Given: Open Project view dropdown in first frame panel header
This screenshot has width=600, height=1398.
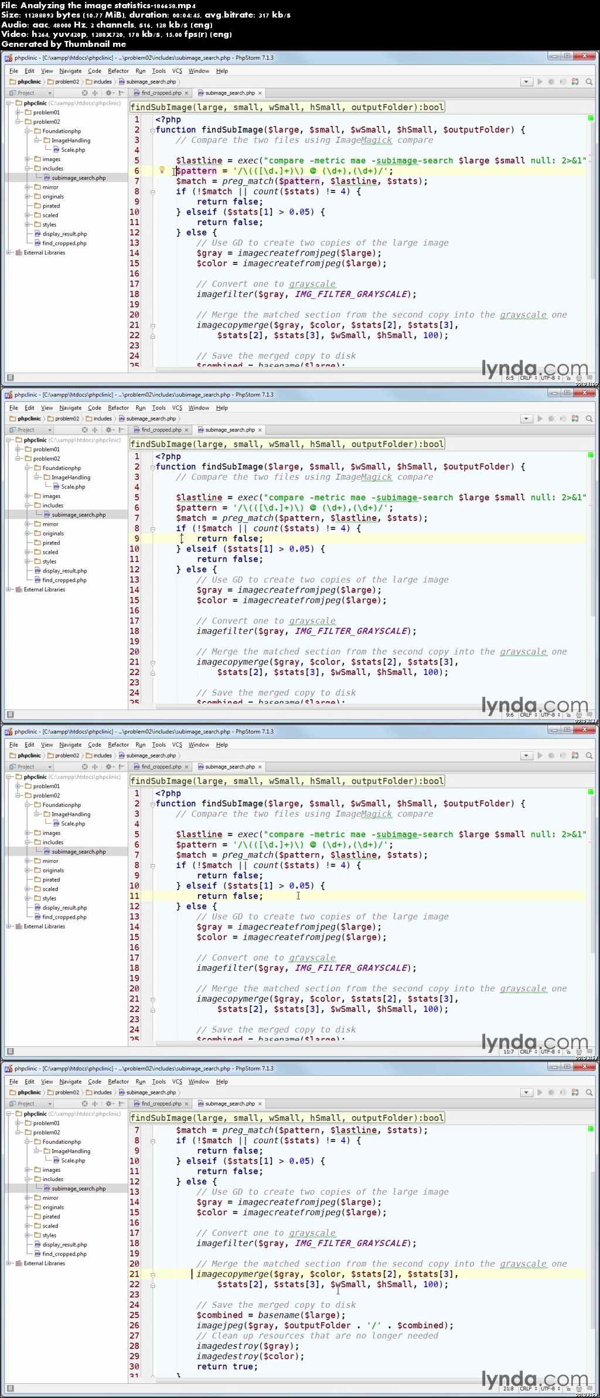Looking at the screenshot, I should click(x=30, y=93).
